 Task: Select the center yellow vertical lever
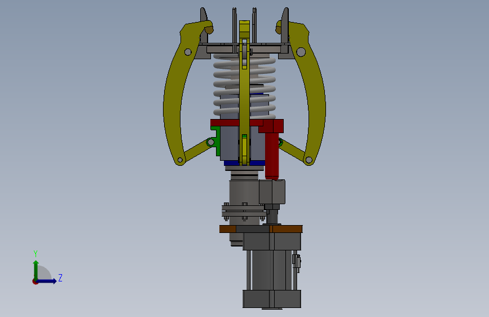tap(244, 94)
